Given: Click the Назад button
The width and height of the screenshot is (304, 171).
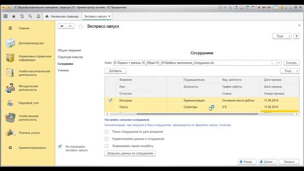Looking at the screenshot, I should (247, 161).
